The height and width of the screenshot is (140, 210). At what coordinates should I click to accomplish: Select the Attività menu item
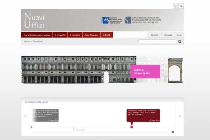(107, 35)
